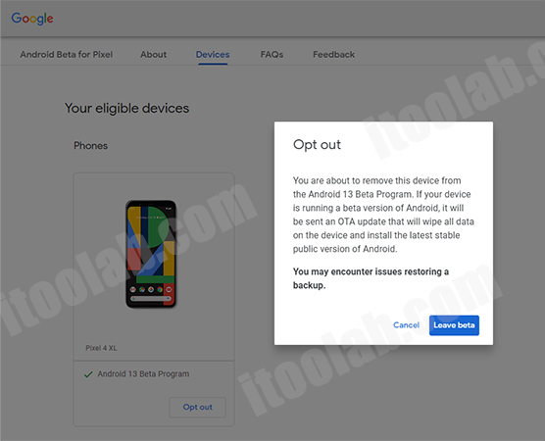Screen dimensions: 545x441
Task: Click the green checkmark beside Android 13 Beta Program
Action: (88, 374)
